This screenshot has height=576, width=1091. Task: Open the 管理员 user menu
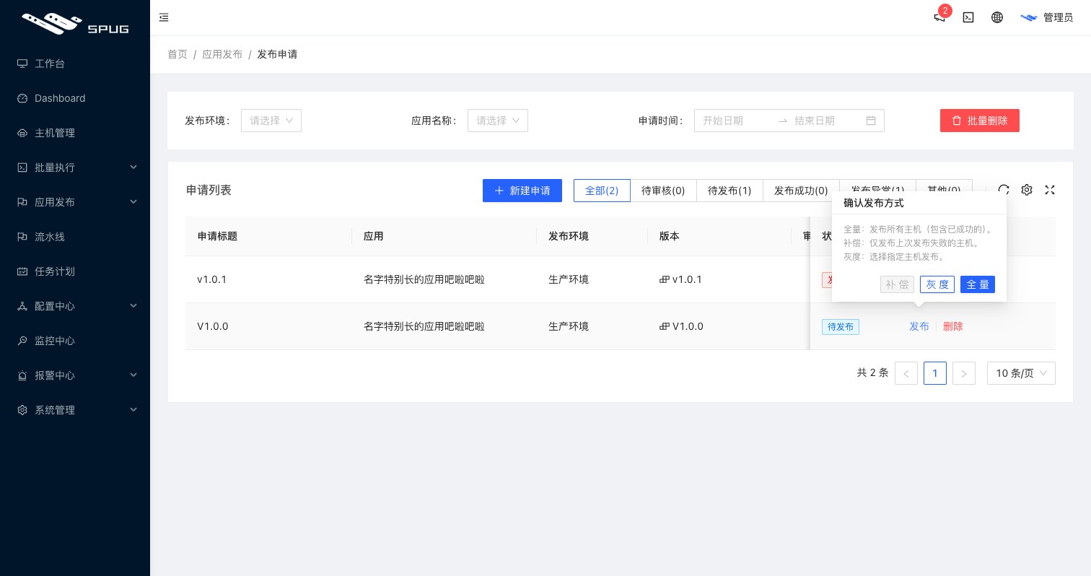1047,17
